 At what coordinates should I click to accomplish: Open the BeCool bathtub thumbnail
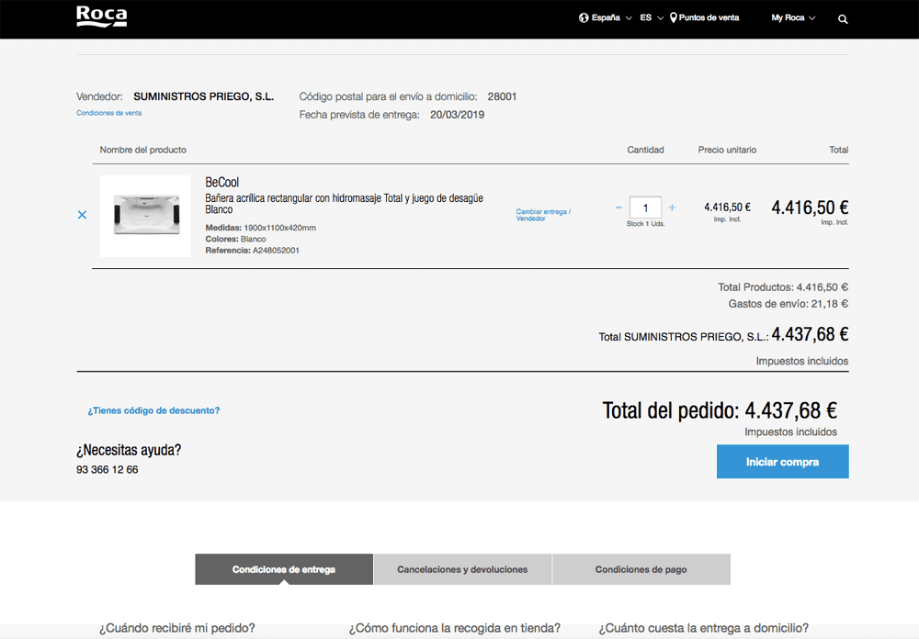click(145, 216)
